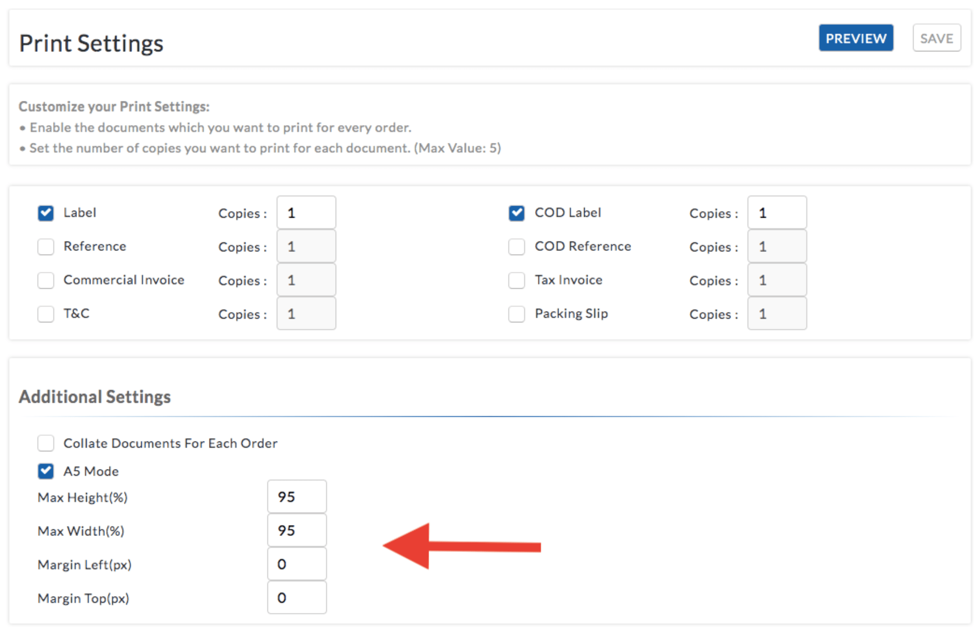Viewport: 980px width, 631px height.
Task: Click the SAVE button
Action: point(936,38)
